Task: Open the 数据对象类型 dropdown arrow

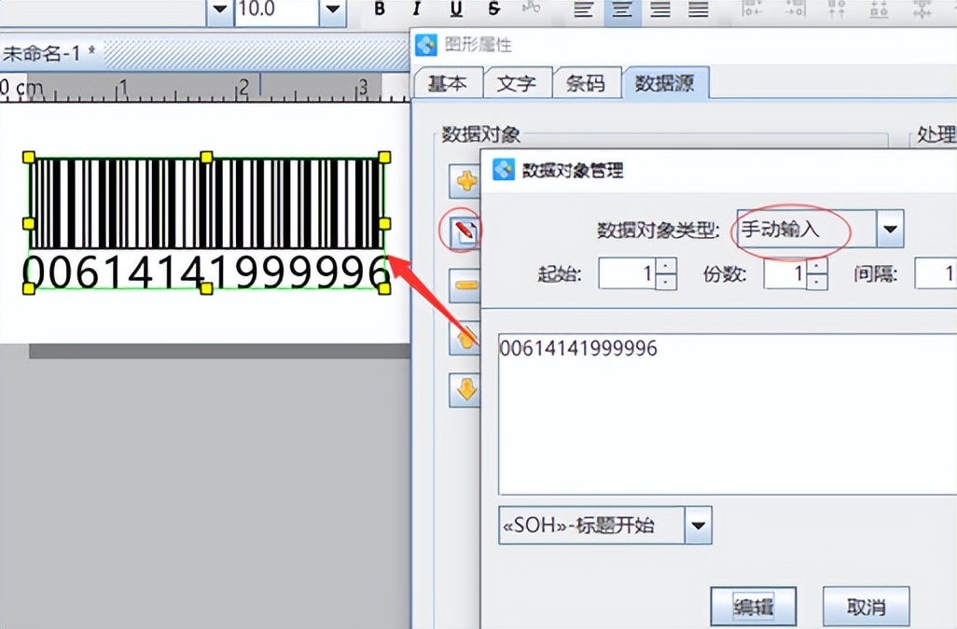Action: coord(889,227)
